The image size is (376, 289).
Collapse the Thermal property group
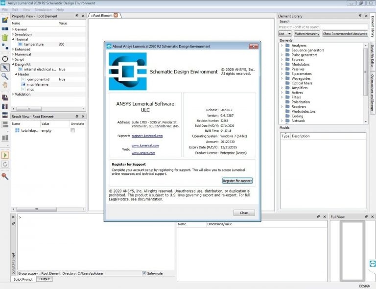coord(13,39)
